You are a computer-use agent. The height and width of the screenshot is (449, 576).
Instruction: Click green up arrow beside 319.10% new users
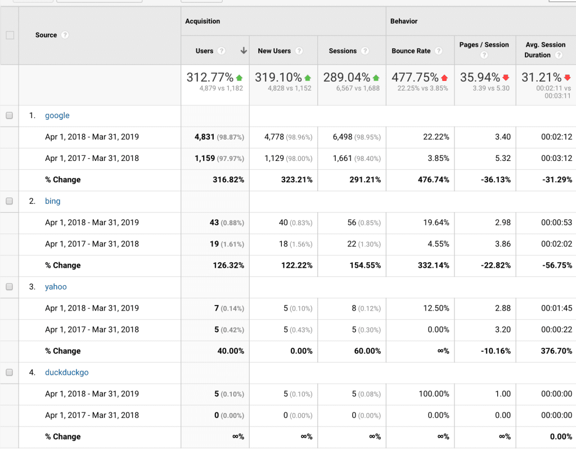point(308,78)
